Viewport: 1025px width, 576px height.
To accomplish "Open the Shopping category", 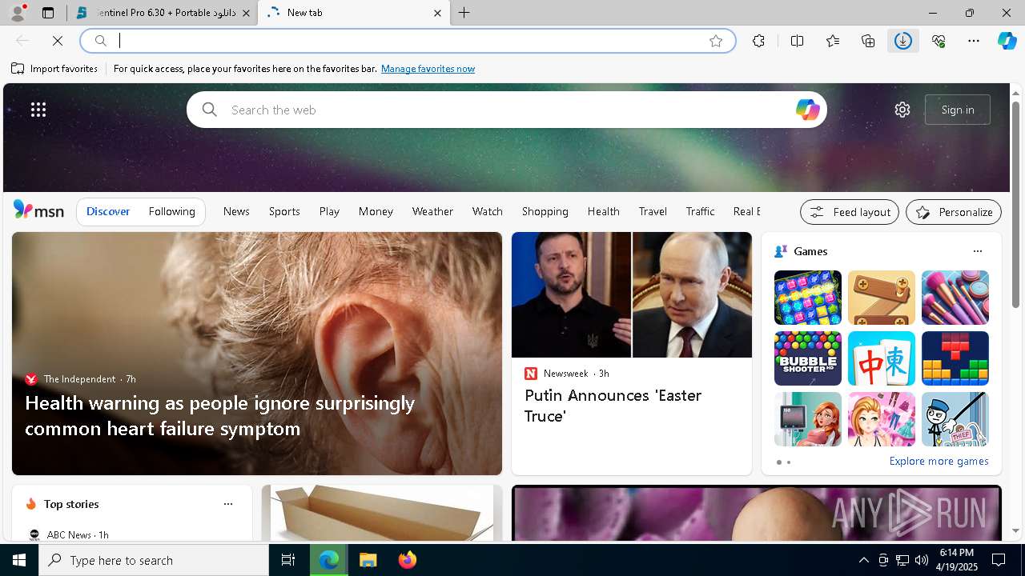I will (x=545, y=211).
